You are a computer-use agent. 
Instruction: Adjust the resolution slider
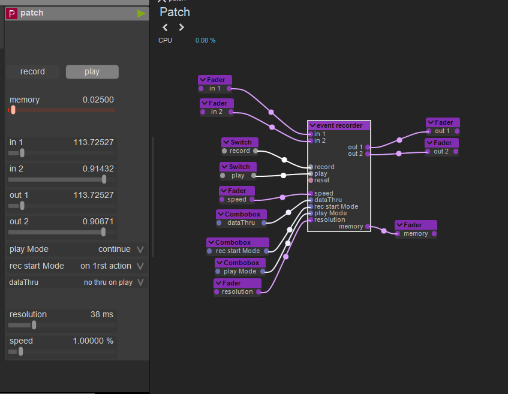click(34, 325)
